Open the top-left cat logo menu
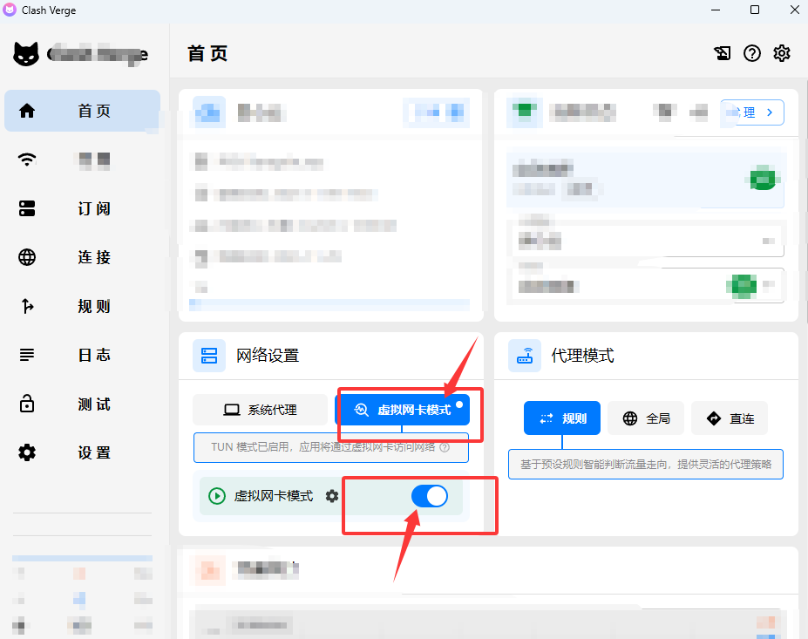Image resolution: width=808 pixels, height=639 pixels. [x=26, y=53]
